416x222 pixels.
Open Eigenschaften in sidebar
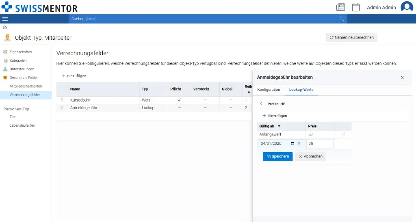(x=21, y=52)
